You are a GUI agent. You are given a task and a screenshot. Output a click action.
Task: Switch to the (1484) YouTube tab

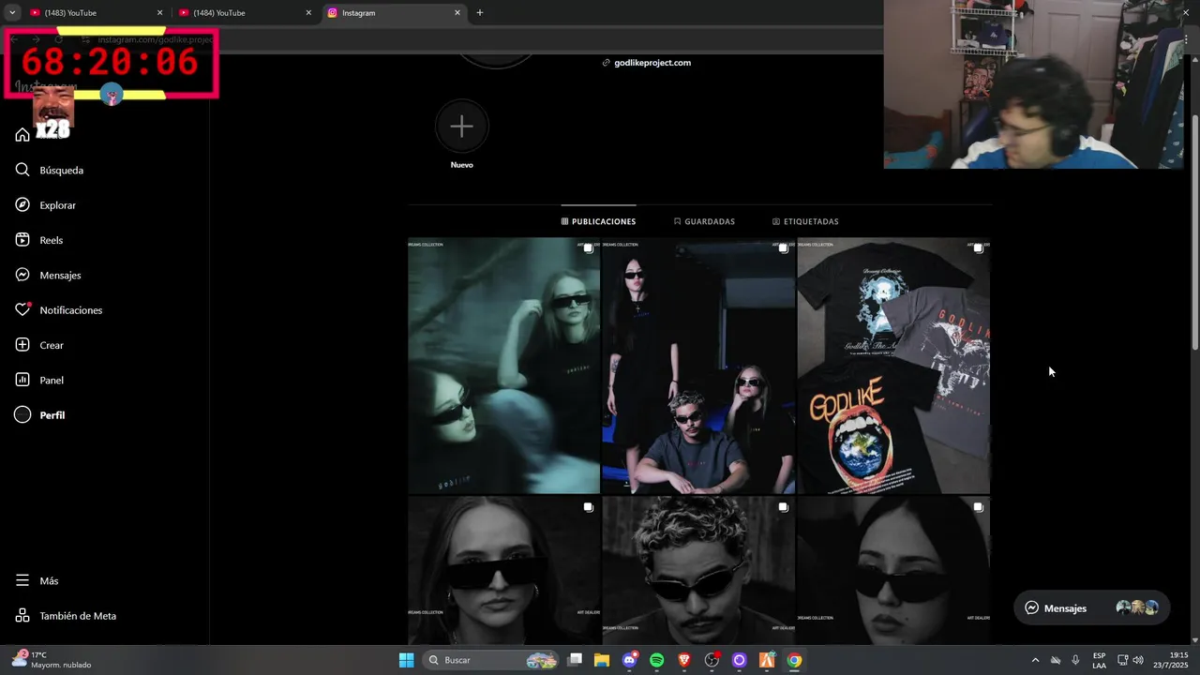pos(244,13)
